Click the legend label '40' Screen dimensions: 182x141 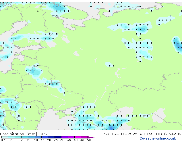pyautogui.click(x=75, y=140)
